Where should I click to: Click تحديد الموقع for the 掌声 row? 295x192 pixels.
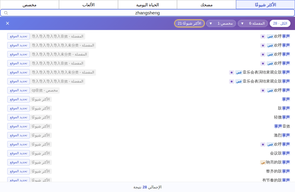(x=18, y=99)
